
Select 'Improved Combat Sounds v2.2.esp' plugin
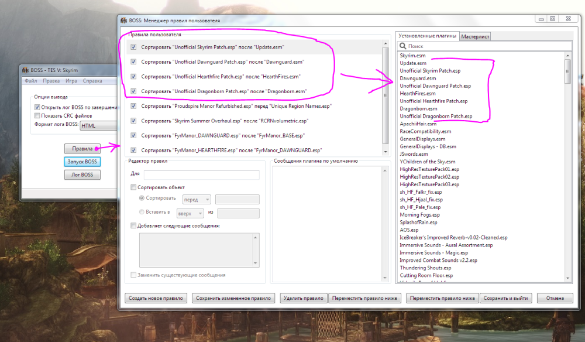438,260
